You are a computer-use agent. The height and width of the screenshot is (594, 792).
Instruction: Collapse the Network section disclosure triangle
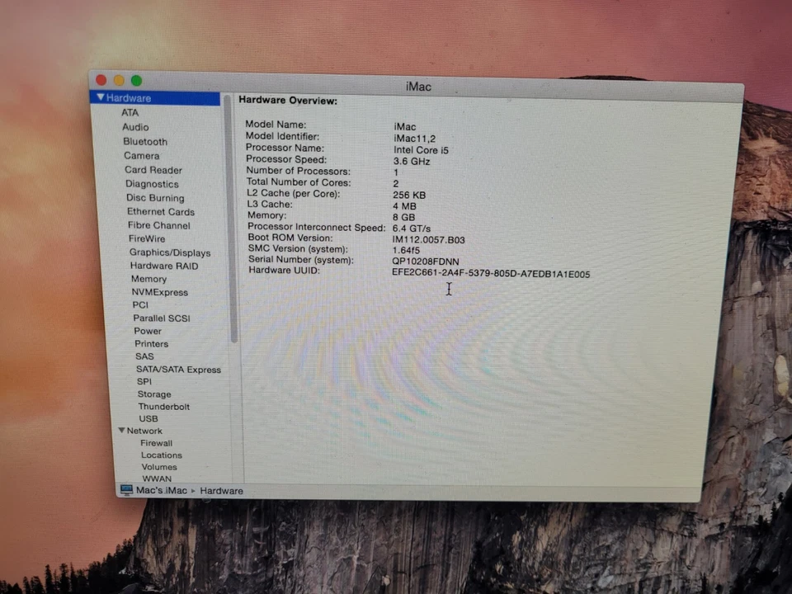coord(121,431)
